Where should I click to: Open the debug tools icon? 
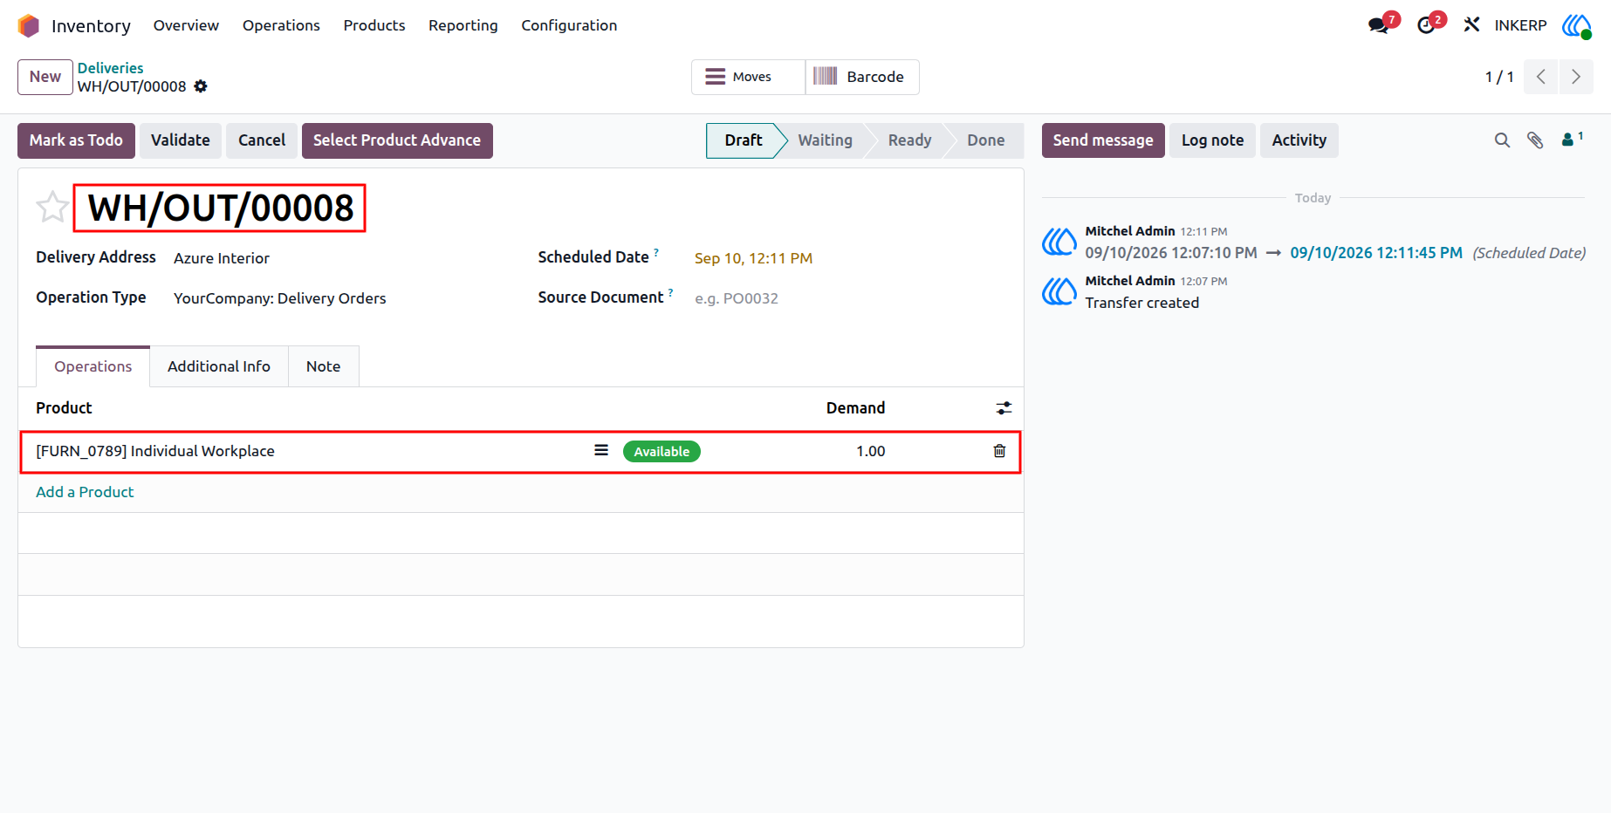[x=1472, y=24]
